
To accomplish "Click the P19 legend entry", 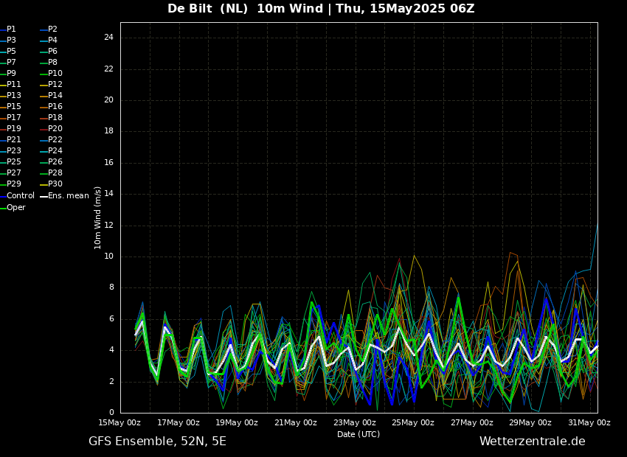I will (x=14, y=129).
